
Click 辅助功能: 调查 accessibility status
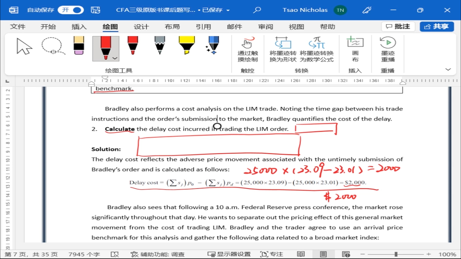tap(158, 254)
